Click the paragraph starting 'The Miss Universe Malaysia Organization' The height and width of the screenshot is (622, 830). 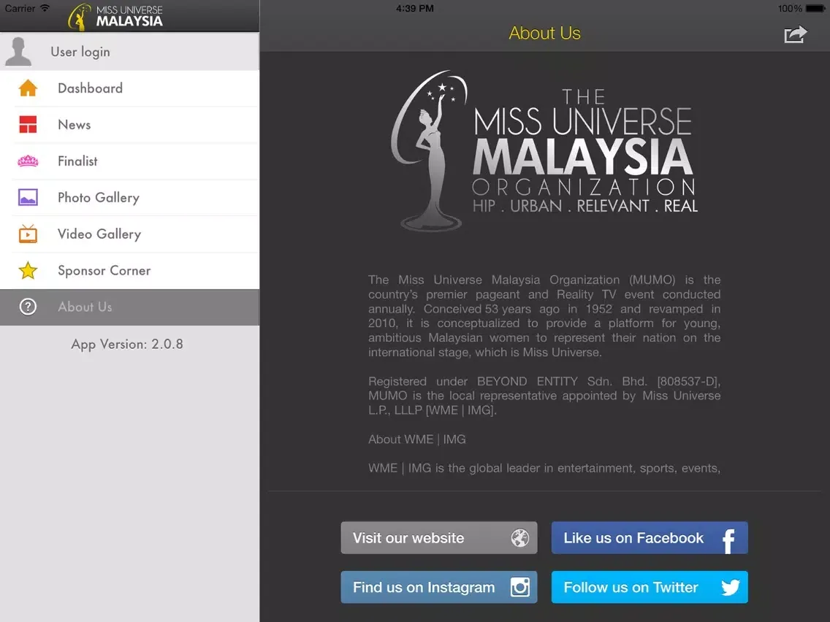(x=544, y=316)
